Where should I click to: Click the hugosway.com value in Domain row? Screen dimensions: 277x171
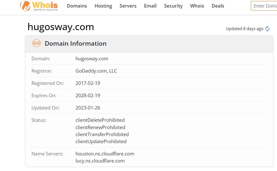tap(92, 58)
